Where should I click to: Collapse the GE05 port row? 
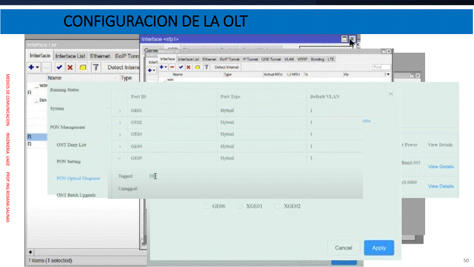[x=119, y=158]
